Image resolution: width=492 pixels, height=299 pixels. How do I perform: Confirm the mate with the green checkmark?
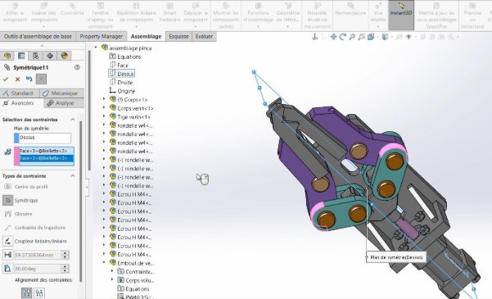click(6, 79)
